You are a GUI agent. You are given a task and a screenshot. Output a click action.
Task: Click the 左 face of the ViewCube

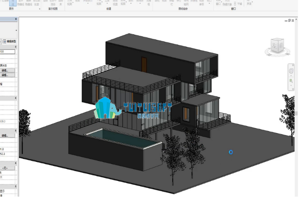[275, 46]
